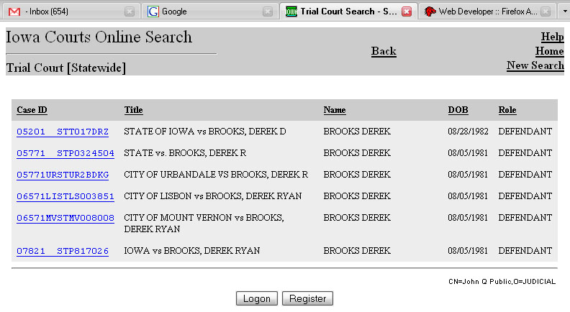Click the Google favicon on second tab
The image size is (570, 312).
153,12
